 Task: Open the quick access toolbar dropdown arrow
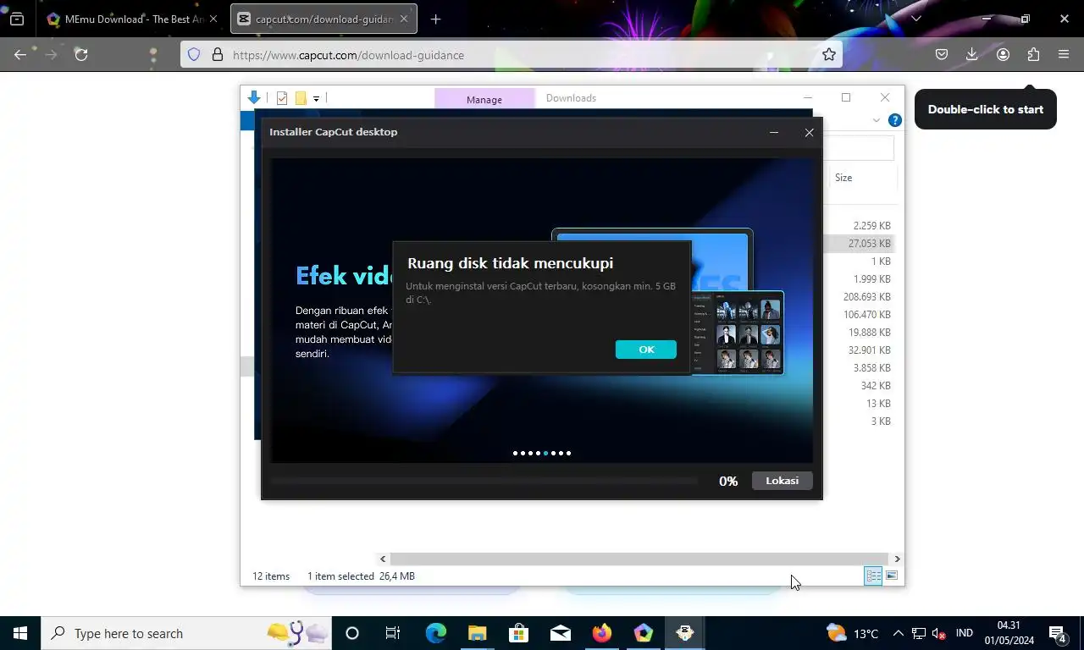point(316,99)
